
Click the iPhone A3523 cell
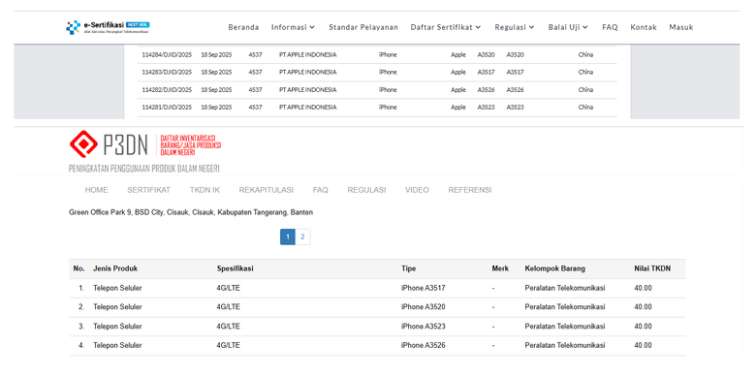coord(424,327)
